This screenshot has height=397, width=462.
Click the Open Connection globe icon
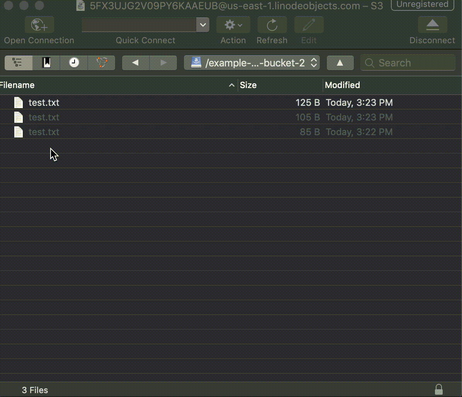coord(39,25)
